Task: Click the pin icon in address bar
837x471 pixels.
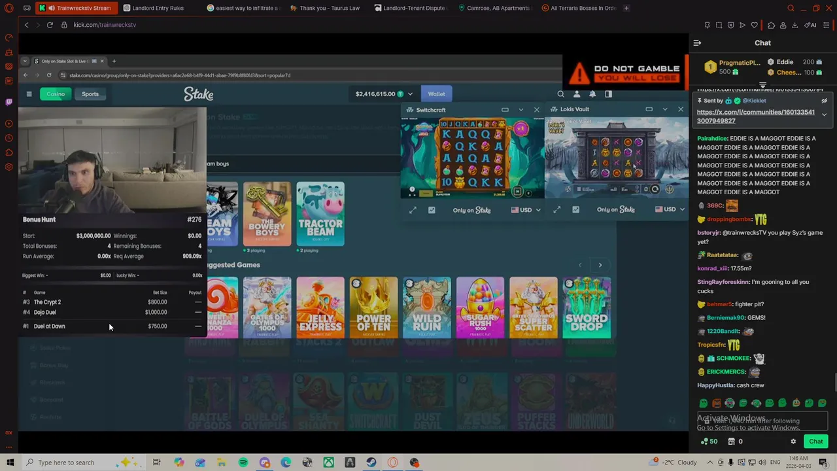Action: [x=707, y=25]
